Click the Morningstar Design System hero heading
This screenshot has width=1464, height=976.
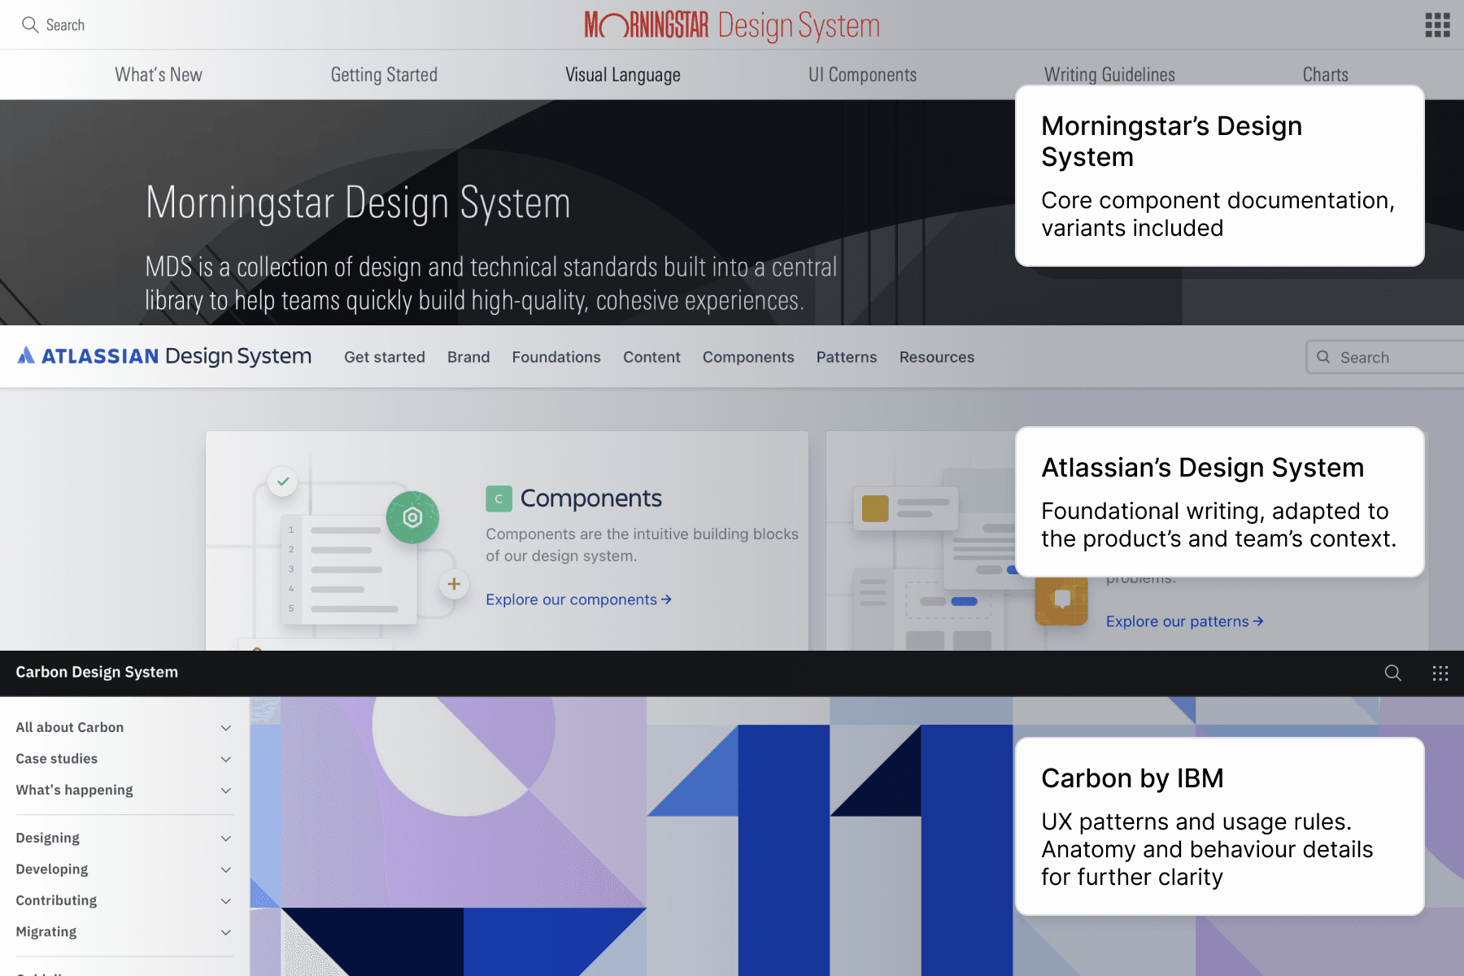click(358, 203)
